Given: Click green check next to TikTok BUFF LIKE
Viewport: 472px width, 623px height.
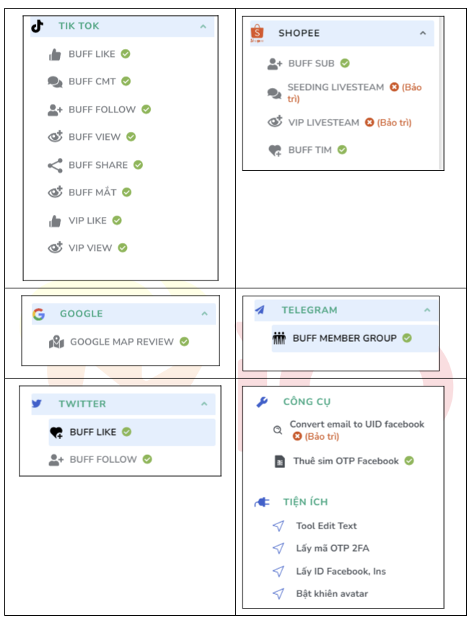Looking at the screenshot, I should coord(126,53).
